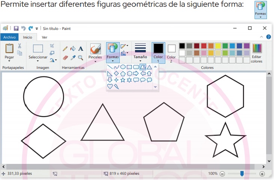Pick the Right arrow shape
This screenshot has width=274, height=180.
[136, 73]
